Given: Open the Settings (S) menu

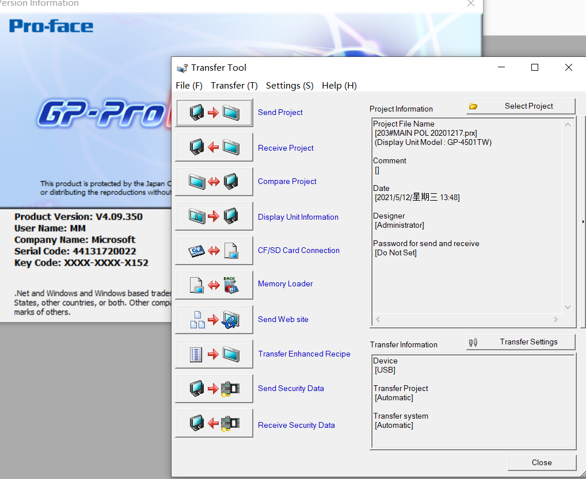Looking at the screenshot, I should click(x=290, y=86).
